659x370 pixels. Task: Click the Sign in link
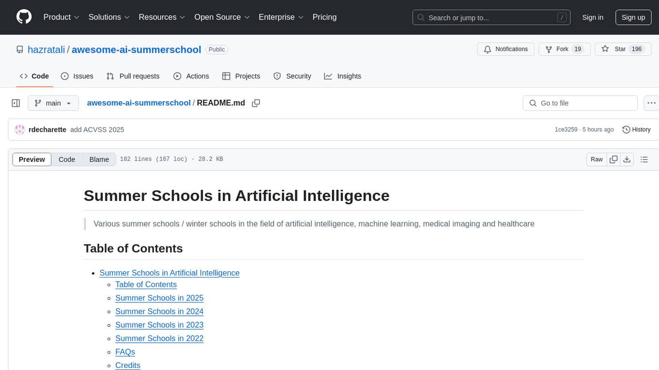pos(593,17)
